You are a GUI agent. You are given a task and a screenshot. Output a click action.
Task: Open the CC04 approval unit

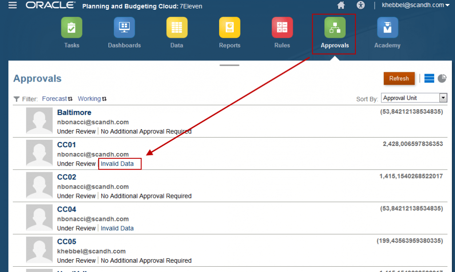coord(67,209)
